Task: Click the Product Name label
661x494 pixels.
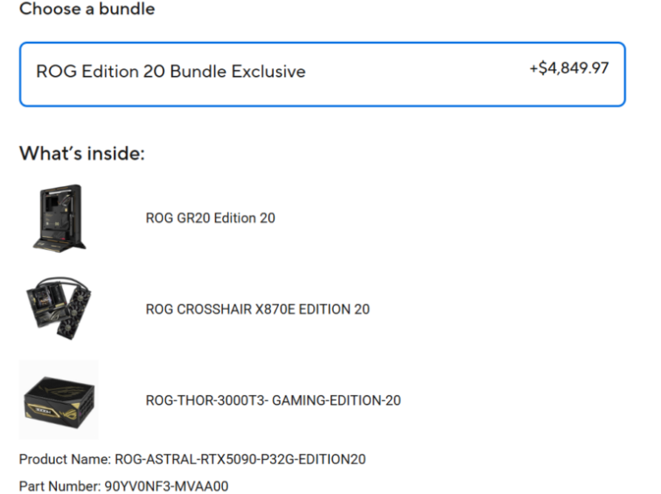Action: click(x=65, y=459)
